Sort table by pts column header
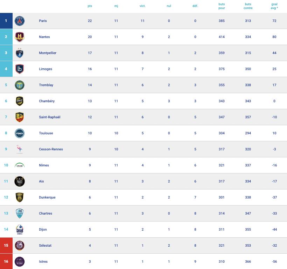 [90, 6]
